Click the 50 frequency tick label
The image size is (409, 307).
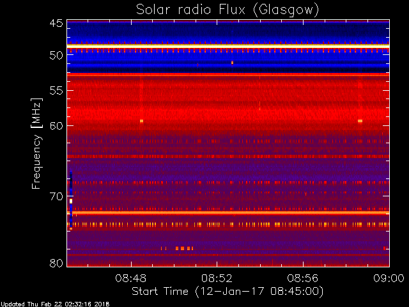pyautogui.click(x=56, y=55)
